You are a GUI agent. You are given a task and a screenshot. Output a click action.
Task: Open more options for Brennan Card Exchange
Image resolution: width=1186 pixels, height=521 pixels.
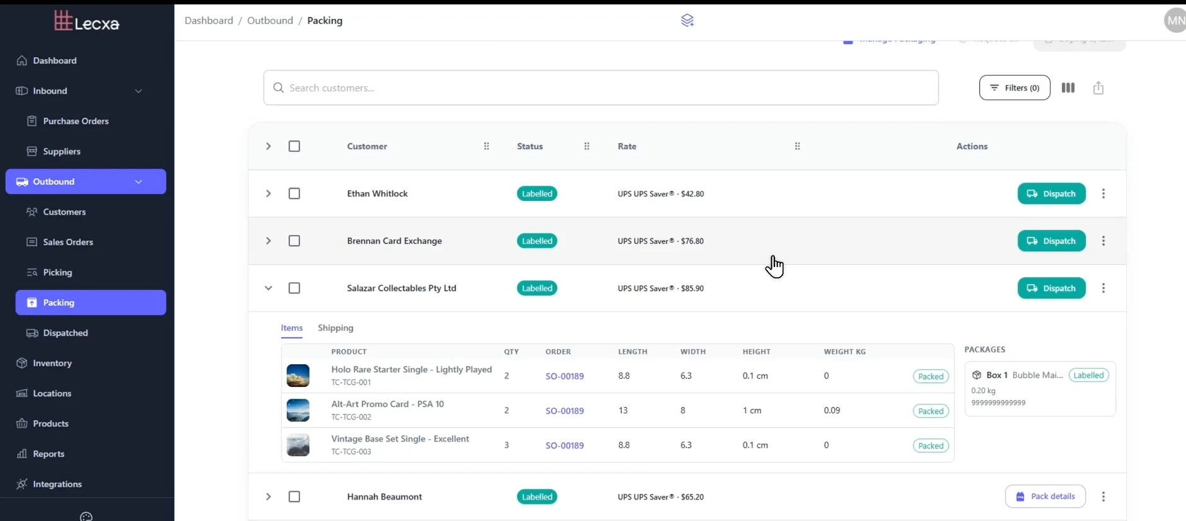tap(1103, 241)
